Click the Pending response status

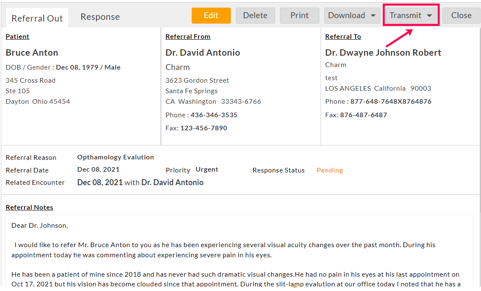click(x=329, y=170)
